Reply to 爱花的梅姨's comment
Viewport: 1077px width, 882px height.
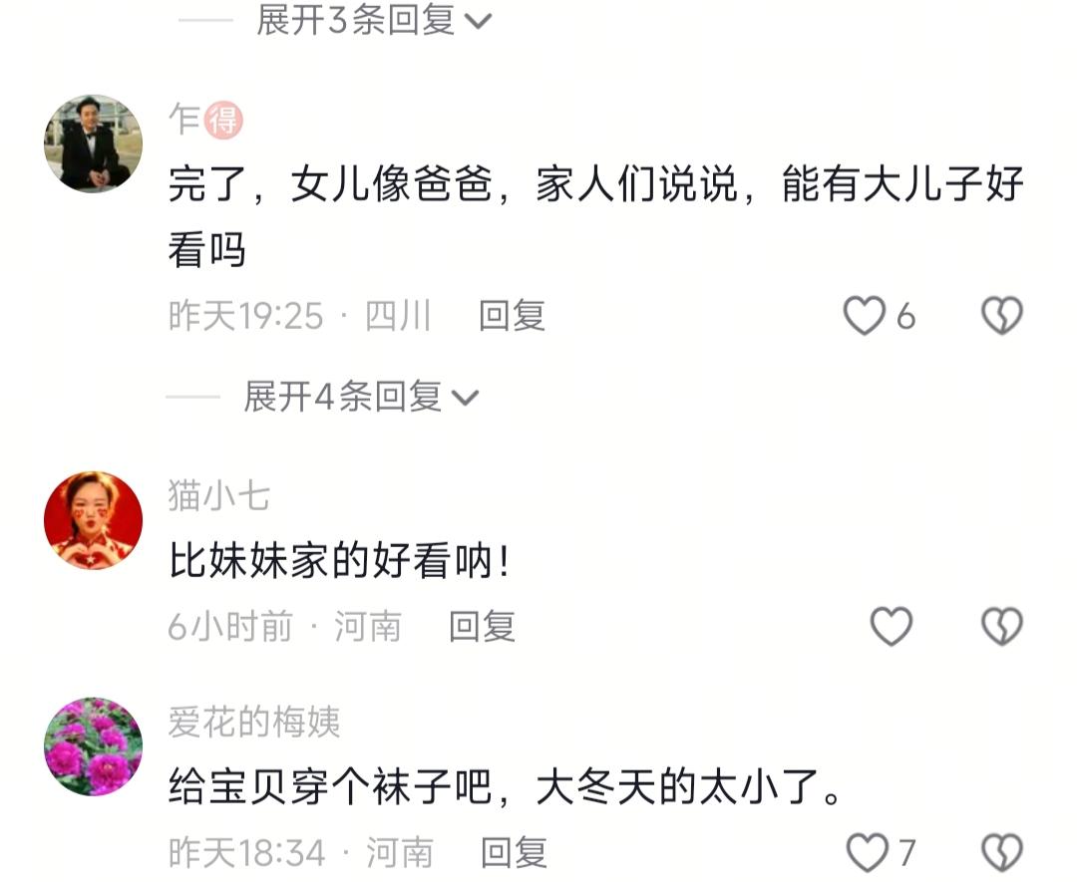point(514,852)
